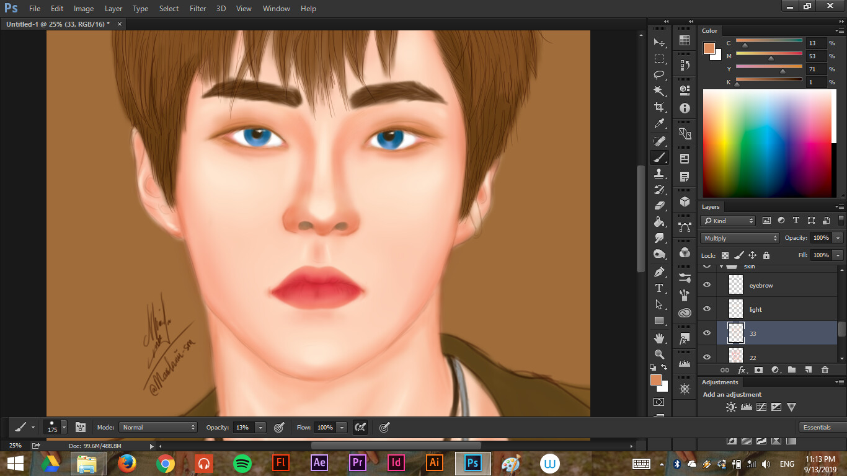Hide the light layer
This screenshot has width=847, height=476.
click(x=707, y=309)
